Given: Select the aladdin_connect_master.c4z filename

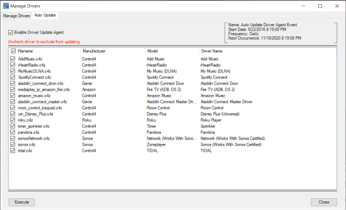Looking at the screenshot, I should (43, 102).
